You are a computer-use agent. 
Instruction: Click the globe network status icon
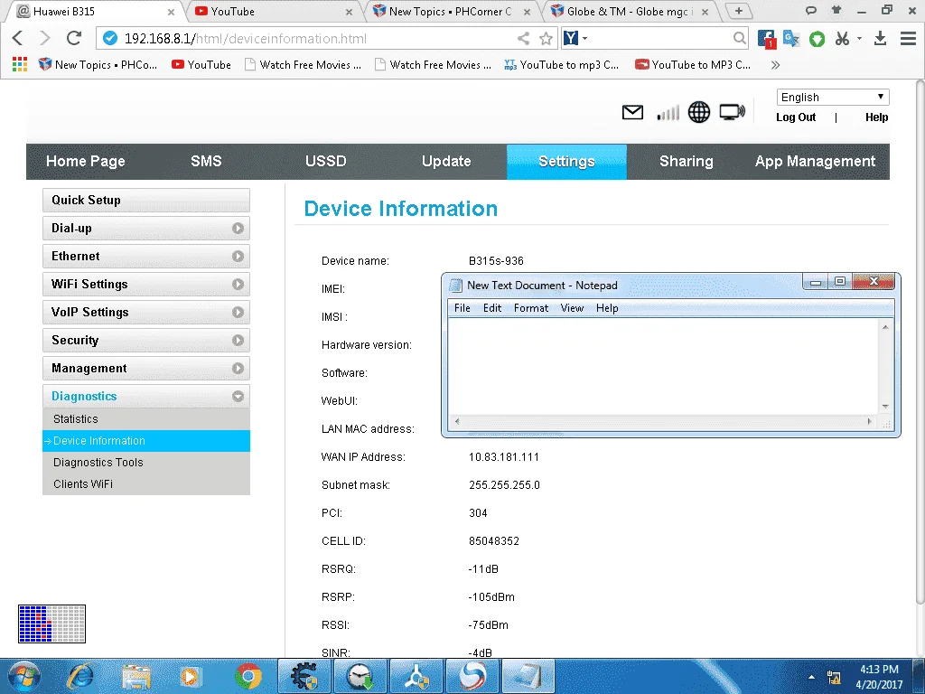(x=699, y=112)
